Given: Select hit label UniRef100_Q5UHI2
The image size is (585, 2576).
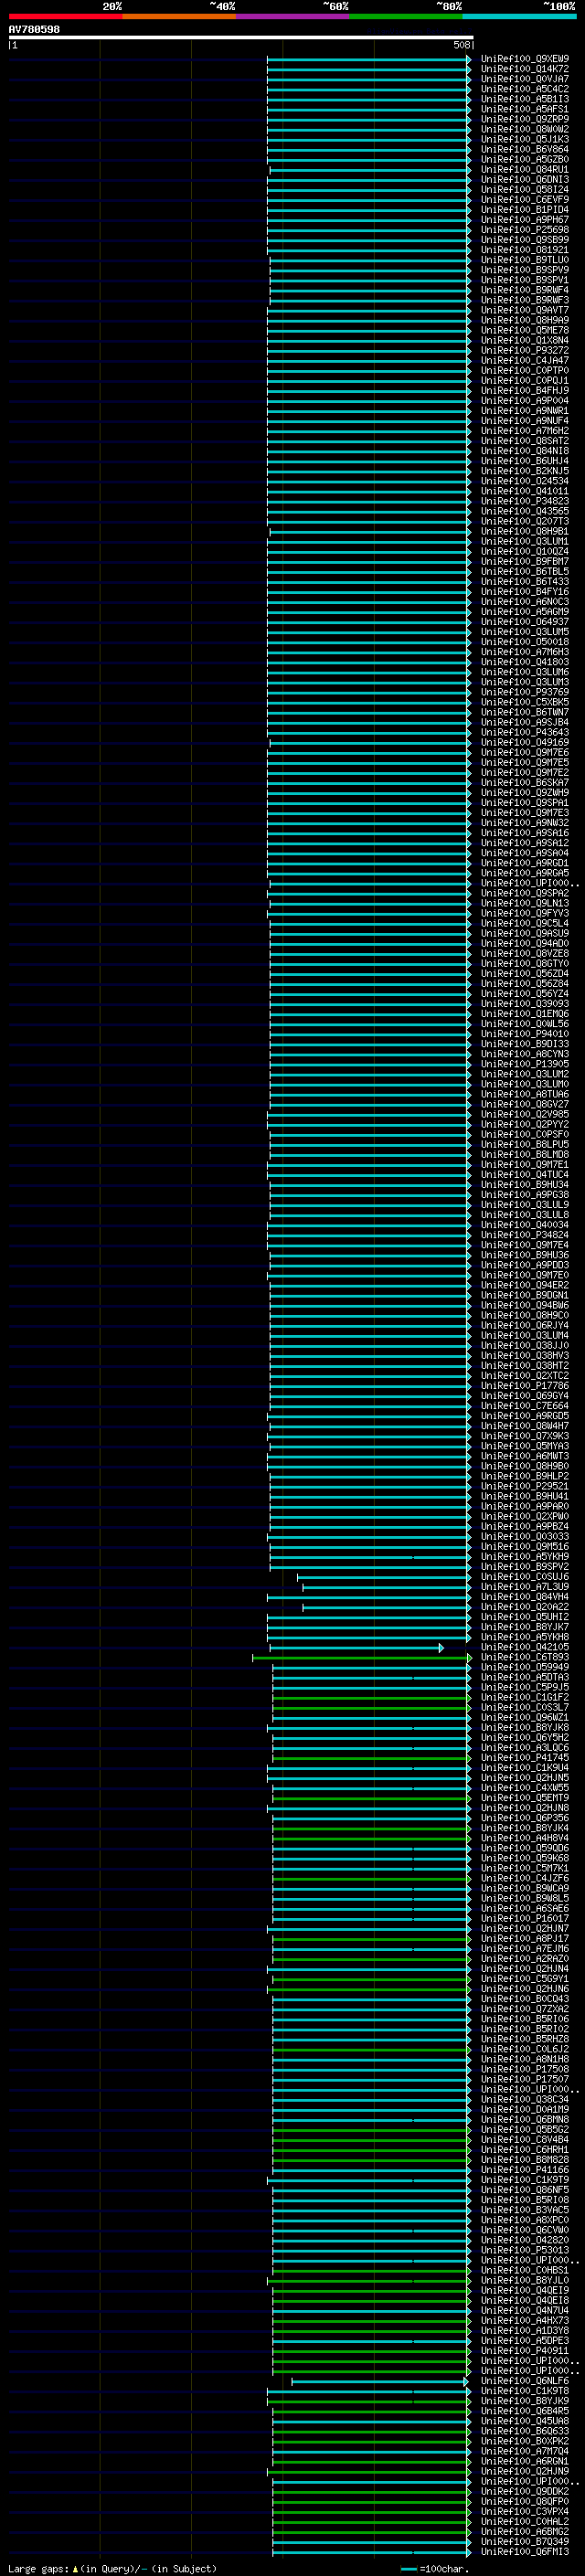Looking at the screenshot, I should 525,1617.
